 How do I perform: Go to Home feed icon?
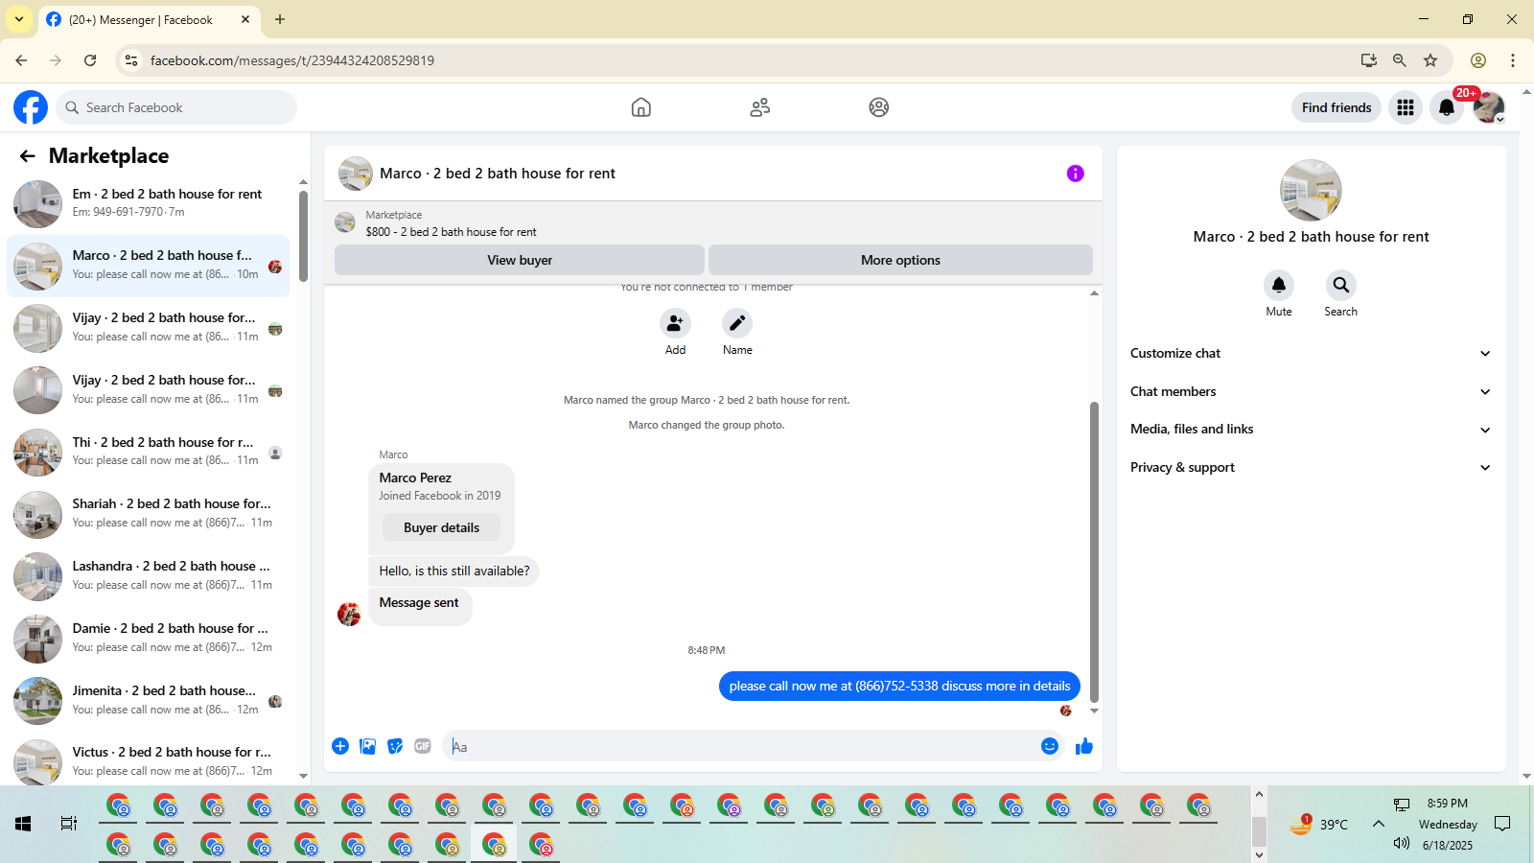[641, 107]
